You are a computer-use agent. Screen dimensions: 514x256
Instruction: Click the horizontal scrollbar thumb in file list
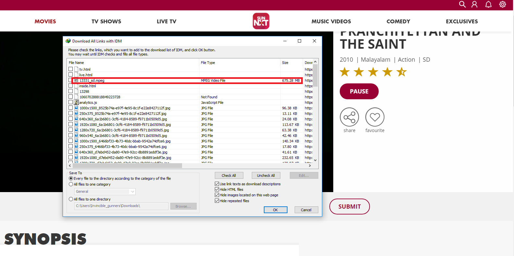pyautogui.click(x=127, y=165)
